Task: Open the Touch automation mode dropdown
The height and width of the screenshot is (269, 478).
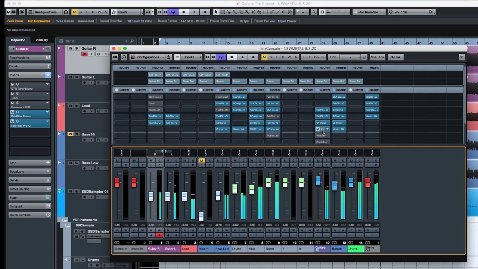Action: (127, 12)
